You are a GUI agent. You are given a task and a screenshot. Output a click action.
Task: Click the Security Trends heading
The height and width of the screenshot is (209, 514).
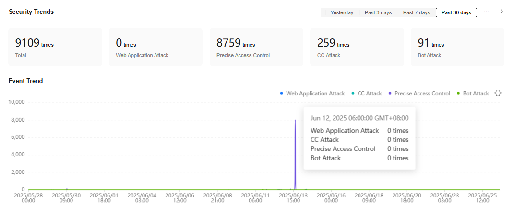31,12
